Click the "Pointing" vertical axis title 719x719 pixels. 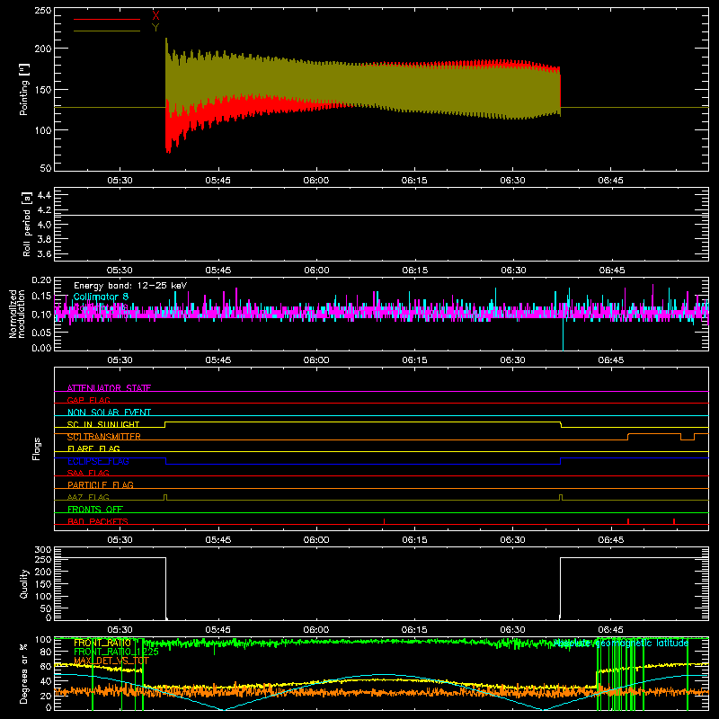(x=24, y=89)
